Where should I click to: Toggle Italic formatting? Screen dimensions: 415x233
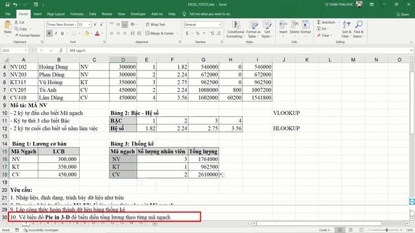56,34
